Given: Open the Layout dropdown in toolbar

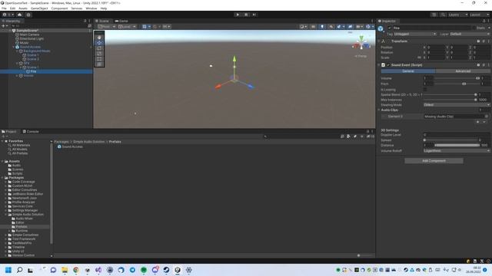Looking at the screenshot, I should tap(479, 15).
